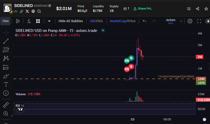This screenshot has width=210, height=124.
Task: Click the Save layout link under Axiom
Action: tap(170, 23)
